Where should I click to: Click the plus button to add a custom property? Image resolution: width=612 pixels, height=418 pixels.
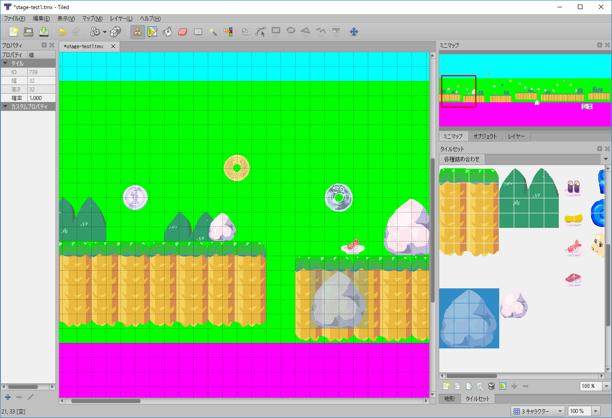click(7, 397)
